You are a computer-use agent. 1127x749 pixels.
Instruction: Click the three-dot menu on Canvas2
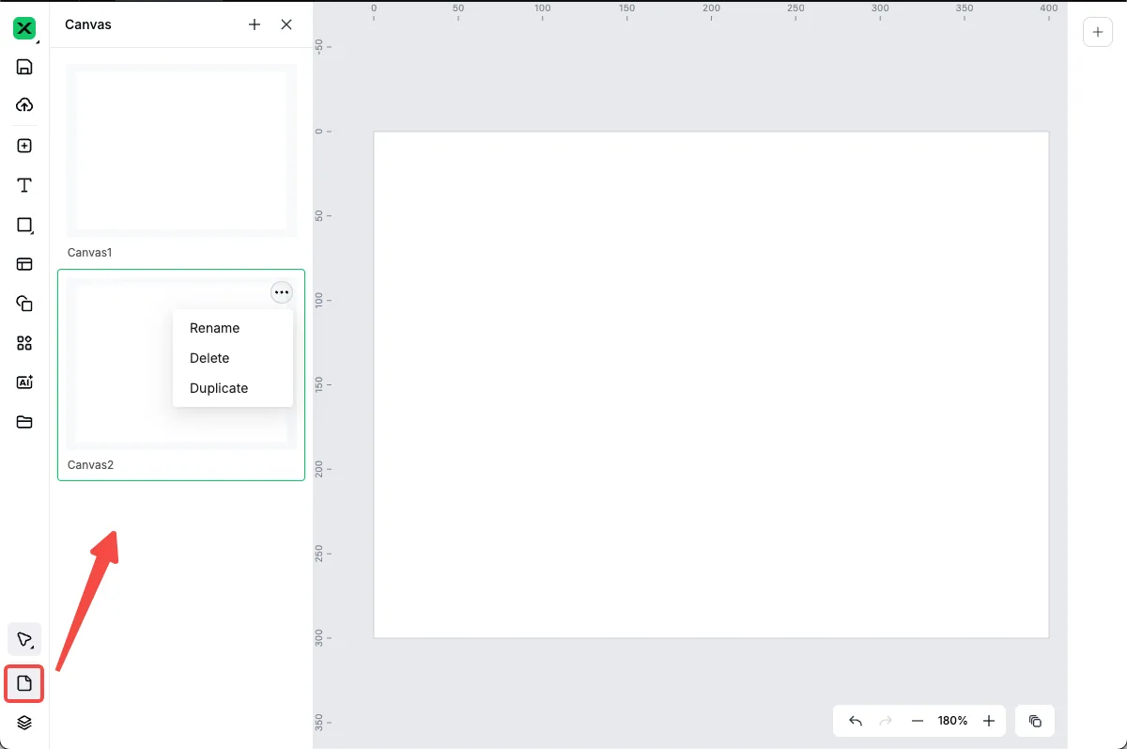coord(282,292)
